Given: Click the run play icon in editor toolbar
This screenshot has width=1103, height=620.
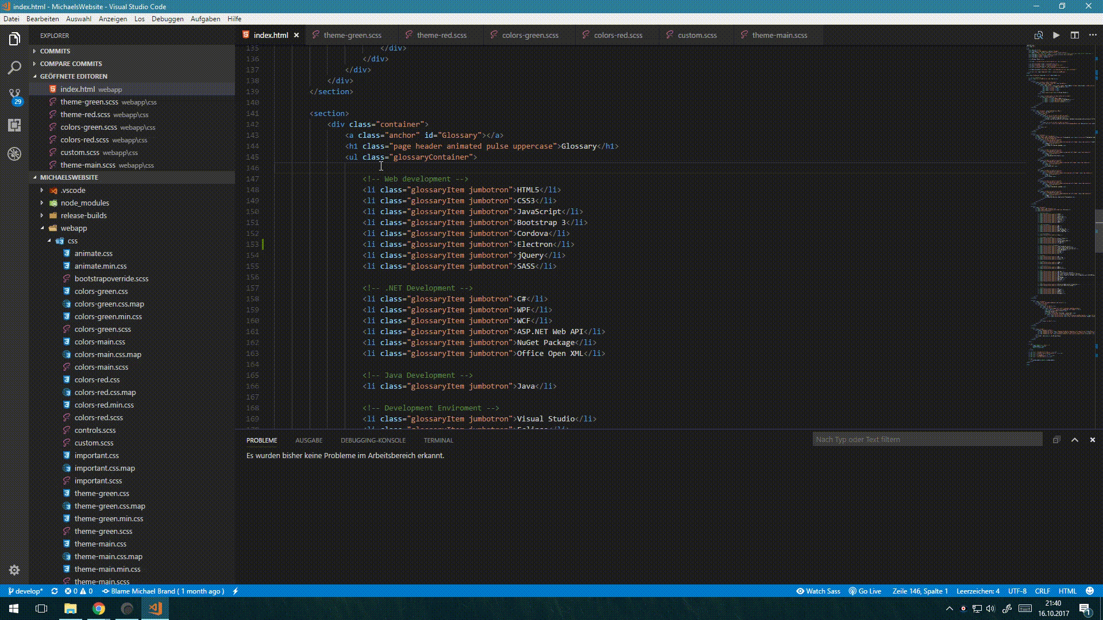Looking at the screenshot, I should click(1056, 35).
